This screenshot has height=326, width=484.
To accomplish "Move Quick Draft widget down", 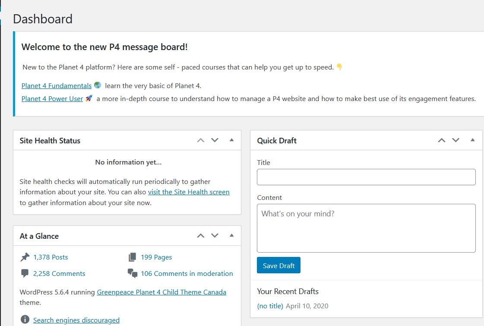I will coord(456,140).
